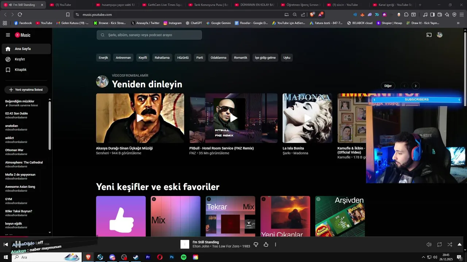
Task: Expand the player page arrow
Action: coord(460,245)
